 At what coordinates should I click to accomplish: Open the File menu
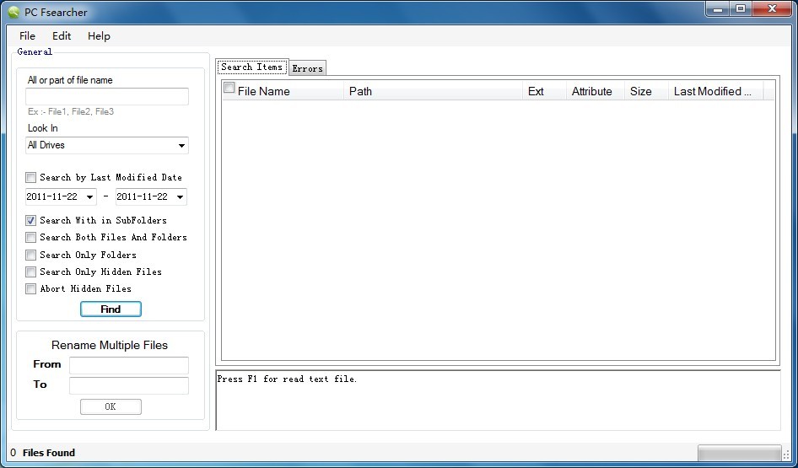[27, 36]
